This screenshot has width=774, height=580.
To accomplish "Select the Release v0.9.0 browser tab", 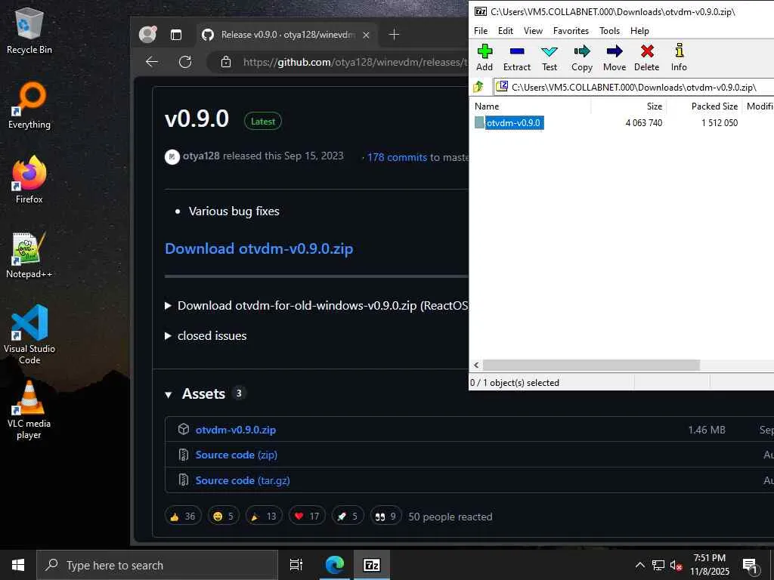I will pos(286,35).
